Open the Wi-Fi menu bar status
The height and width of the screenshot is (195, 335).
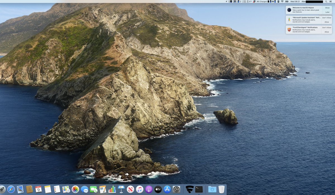[282, 1]
